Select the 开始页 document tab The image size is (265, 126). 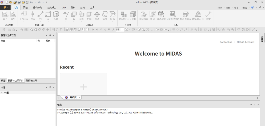point(73,98)
